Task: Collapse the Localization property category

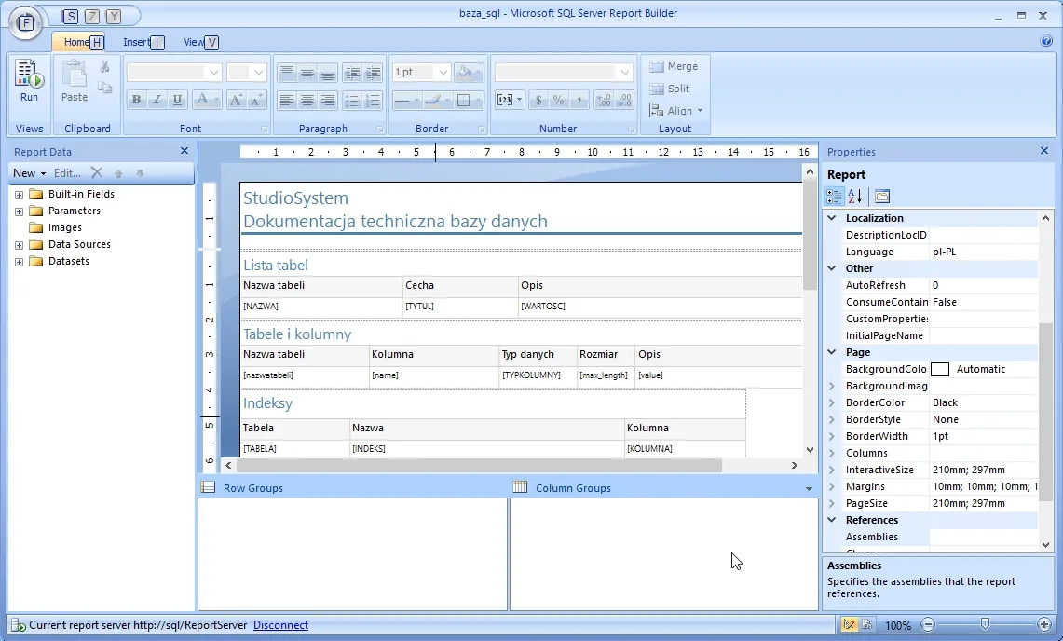Action: pyautogui.click(x=832, y=218)
